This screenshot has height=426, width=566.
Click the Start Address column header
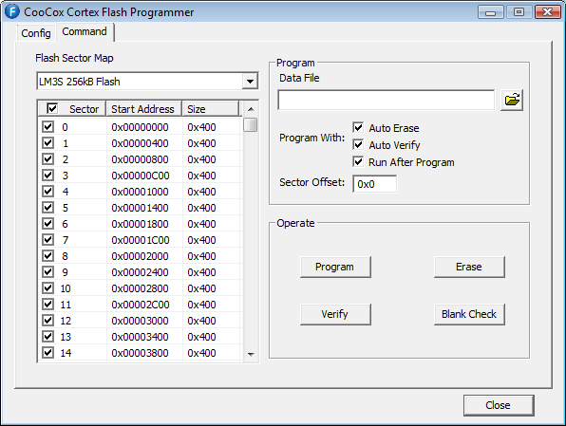point(143,108)
